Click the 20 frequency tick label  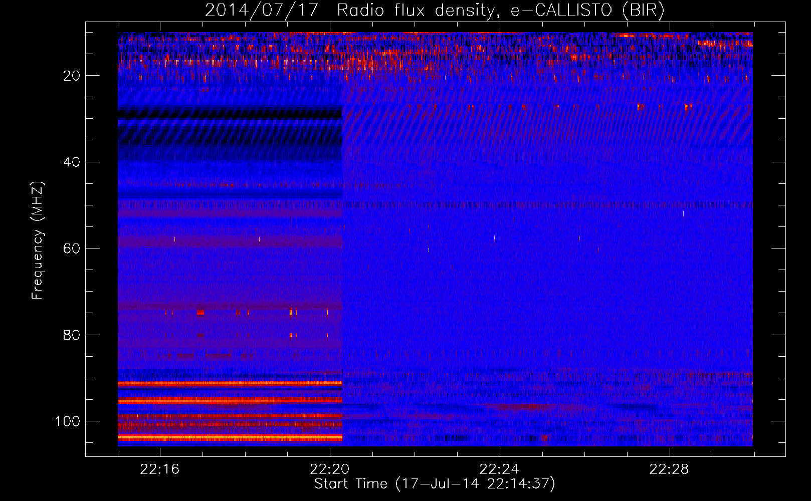point(72,76)
